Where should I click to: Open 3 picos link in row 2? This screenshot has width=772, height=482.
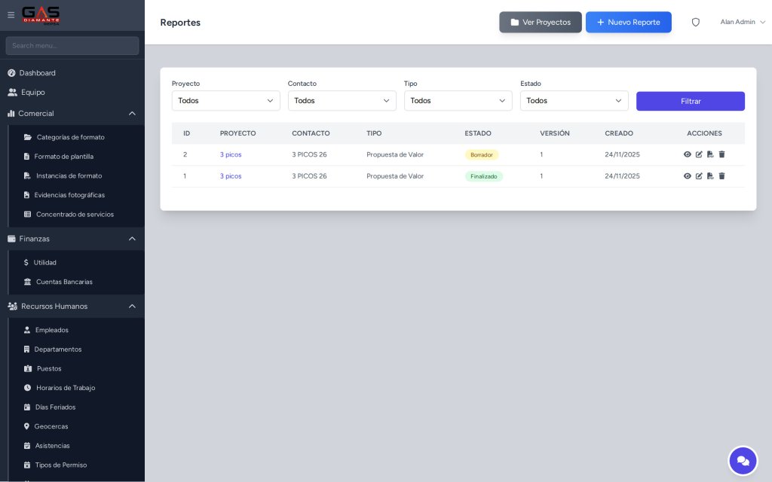(231, 154)
